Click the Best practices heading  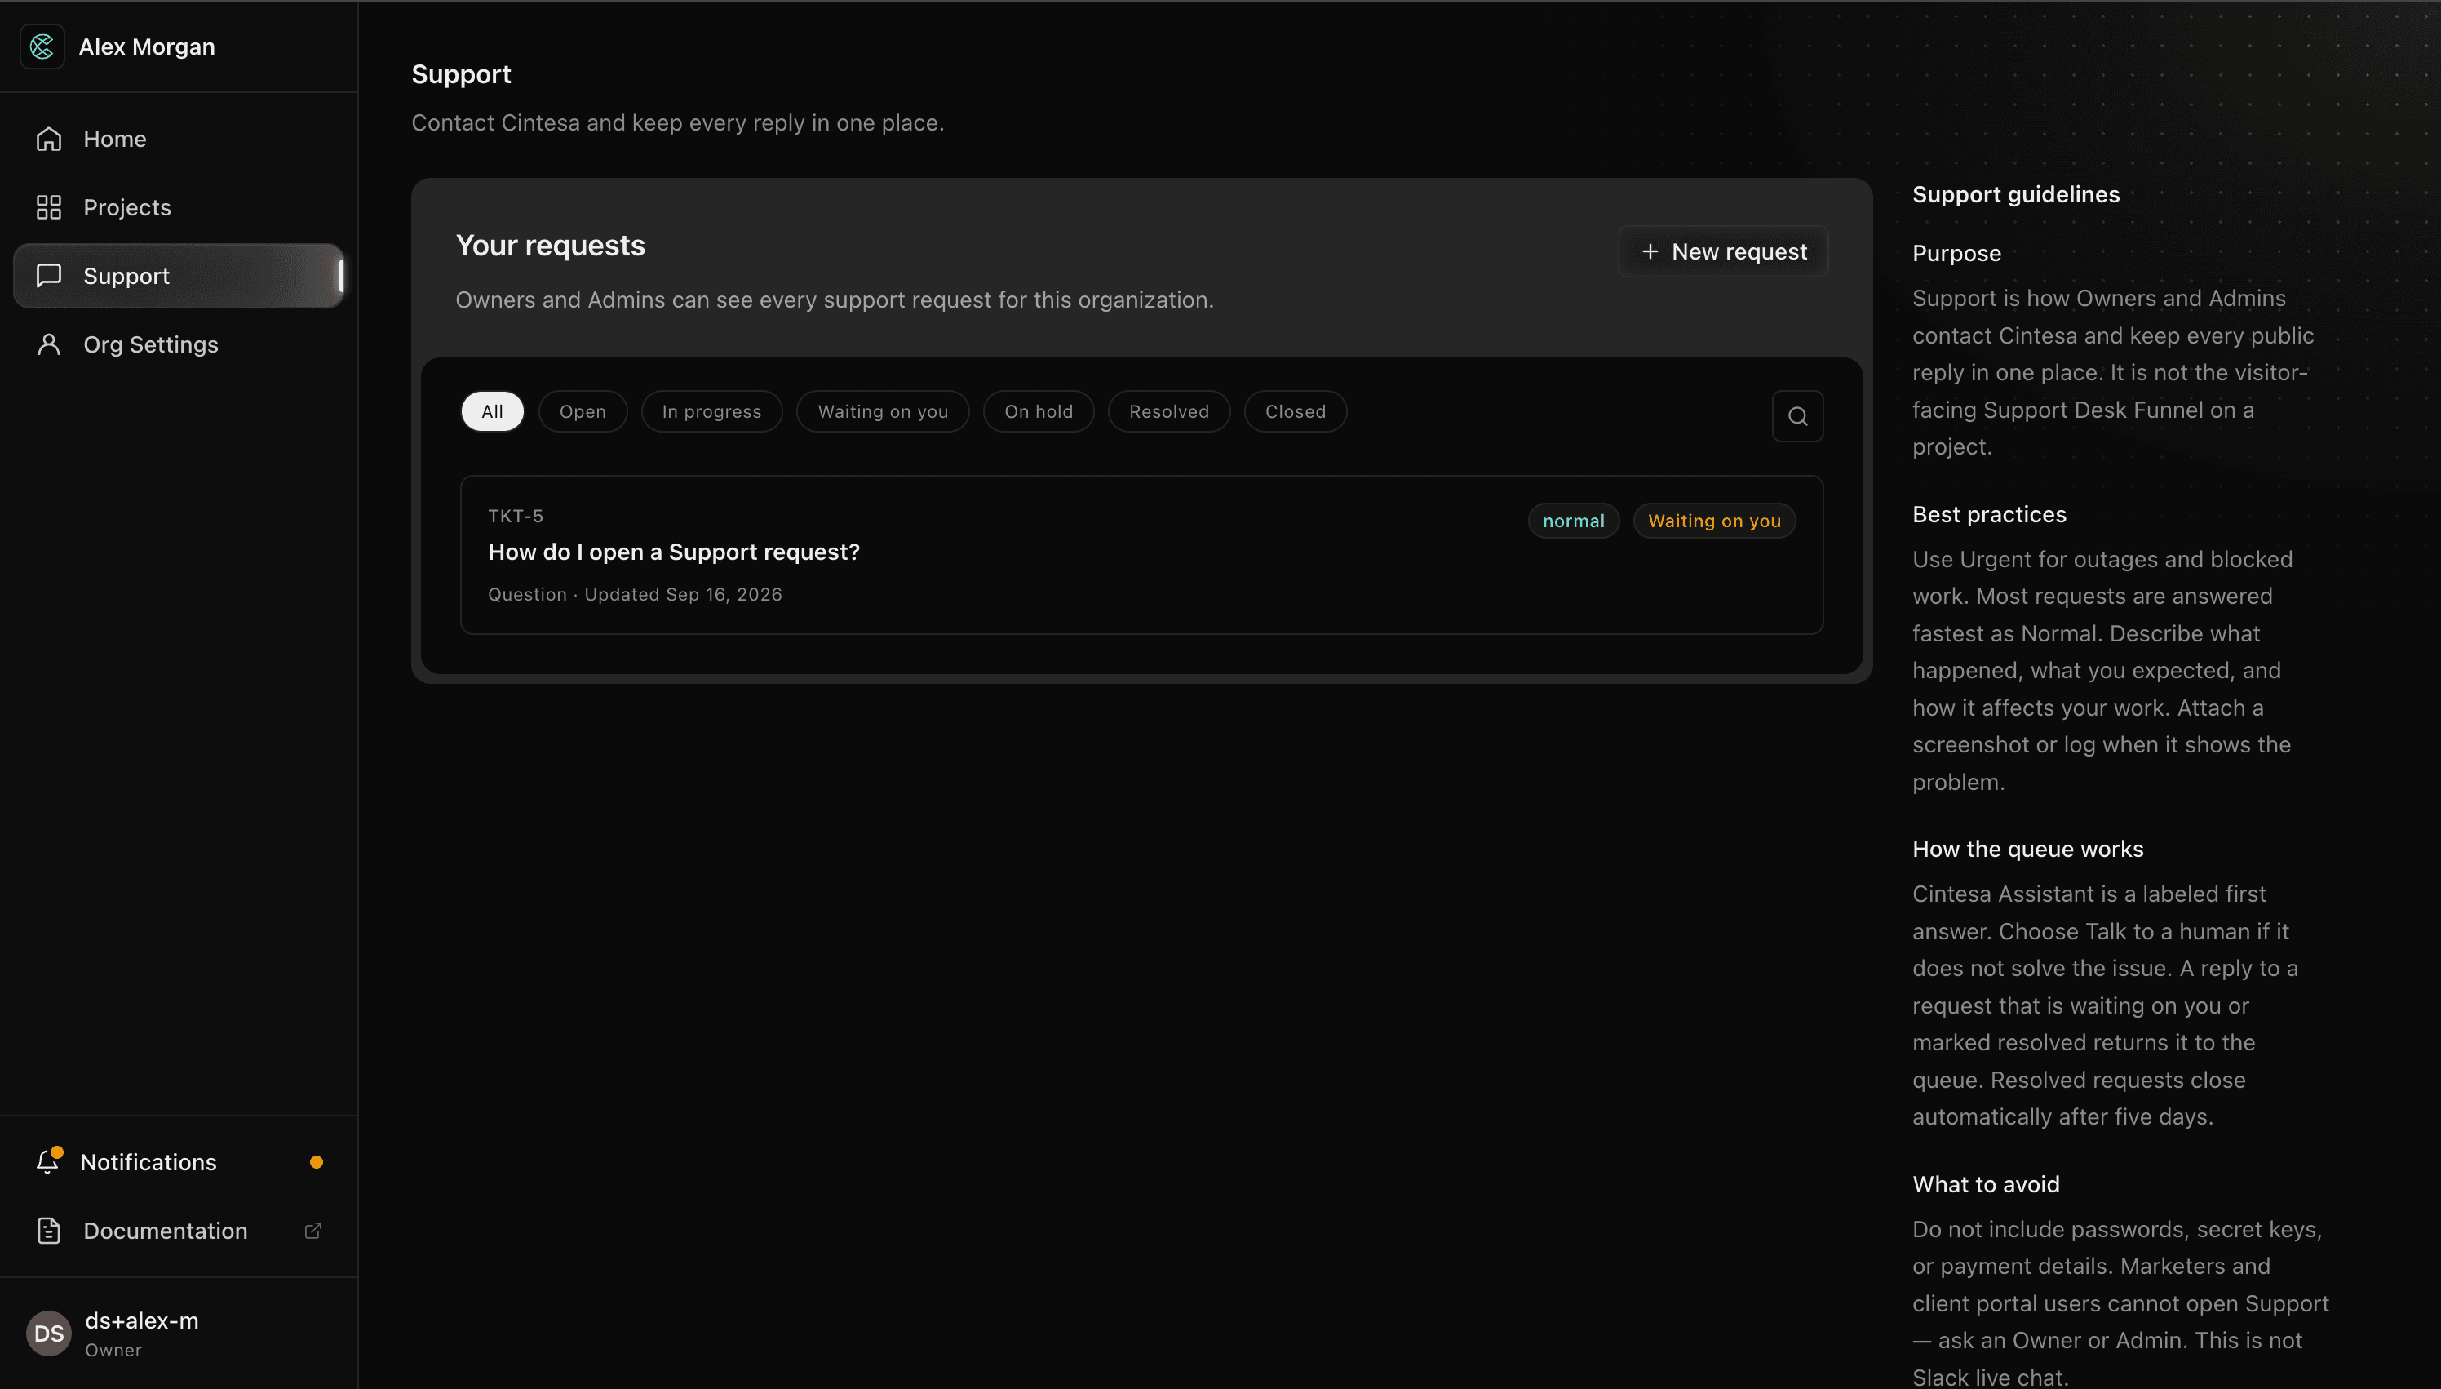(1989, 515)
